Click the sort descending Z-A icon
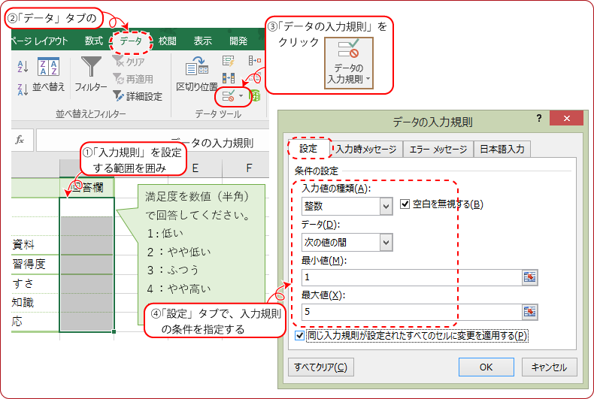Screen dimensions: 594x399 pos(23,89)
